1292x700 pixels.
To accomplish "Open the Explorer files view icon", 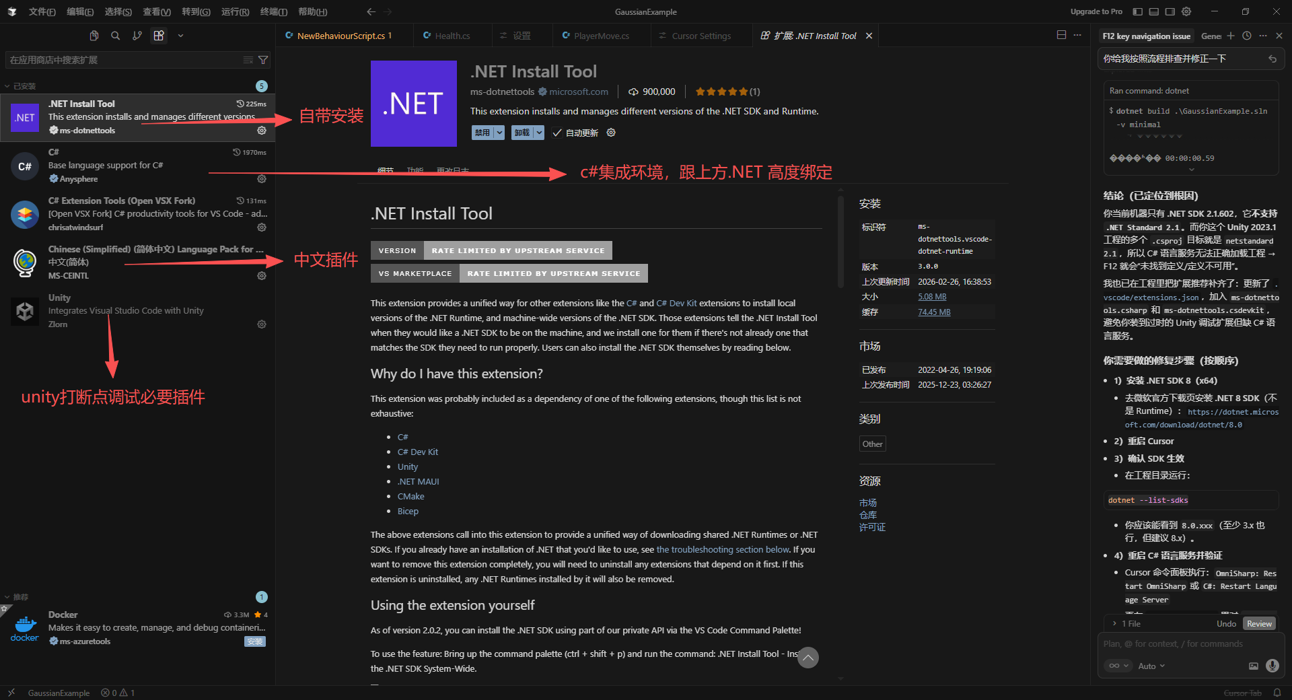I will [94, 36].
